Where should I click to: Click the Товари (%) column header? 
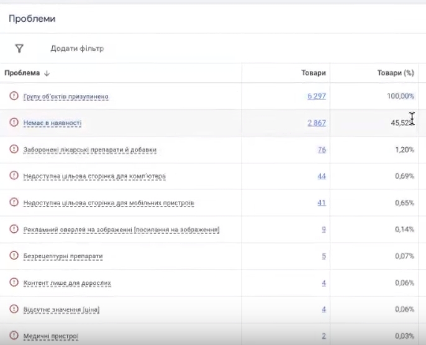coord(396,73)
